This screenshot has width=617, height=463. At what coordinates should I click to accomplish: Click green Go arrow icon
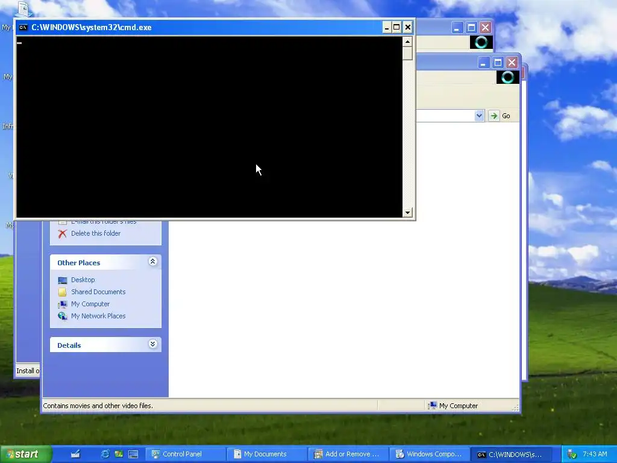[493, 116]
